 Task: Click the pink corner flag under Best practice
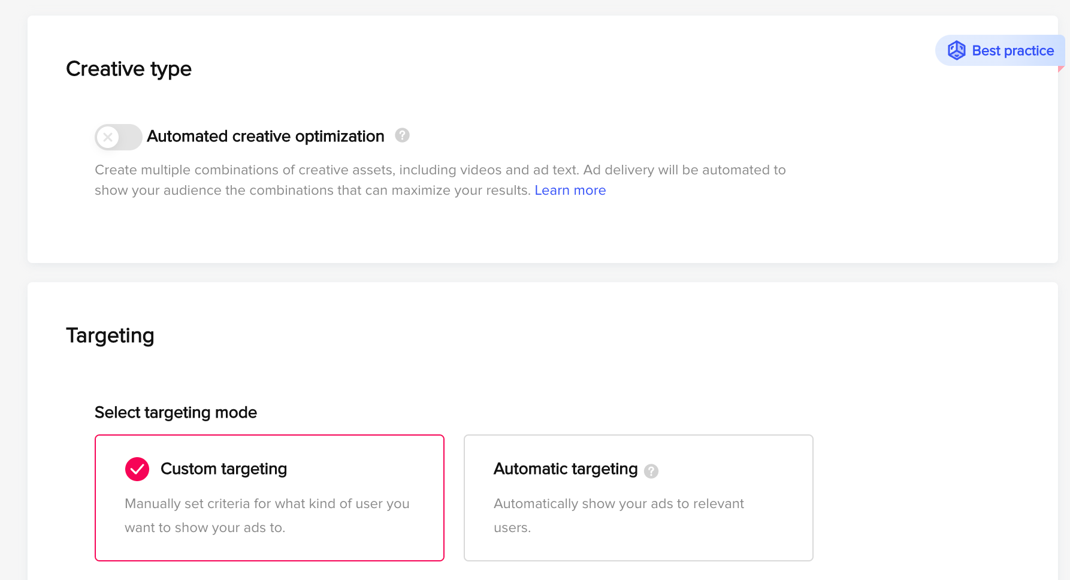[x=1061, y=70]
